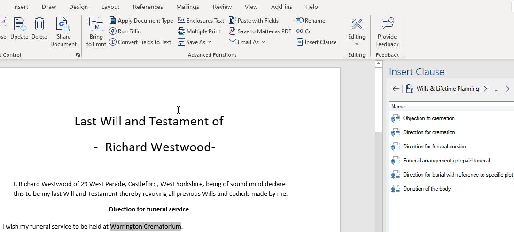Screen dimensions: 514x232
Task: Save to Matter as PDF
Action: click(x=260, y=31)
